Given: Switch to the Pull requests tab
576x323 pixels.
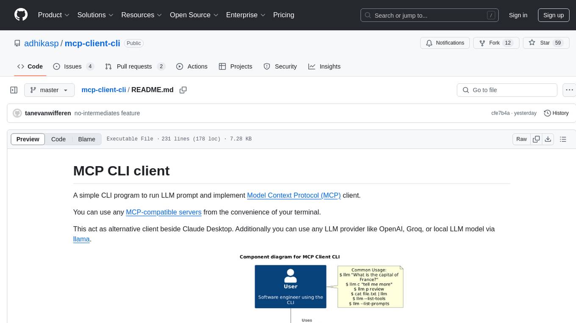Looking at the screenshot, I should point(135,66).
